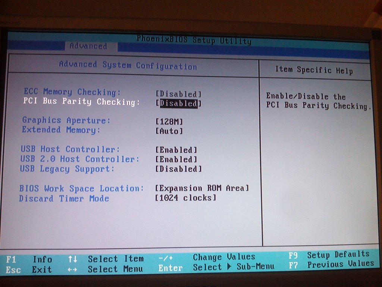Select highlighted PCI Bus Parity Checking value
The width and height of the screenshot is (382, 287).
(x=179, y=104)
